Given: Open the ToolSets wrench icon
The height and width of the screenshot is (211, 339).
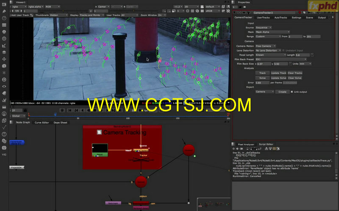Looking at the screenshot, I should point(4,100).
